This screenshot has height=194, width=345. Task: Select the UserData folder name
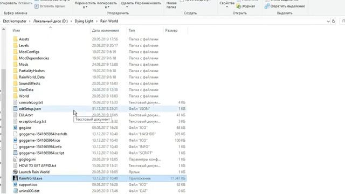pos(26,90)
